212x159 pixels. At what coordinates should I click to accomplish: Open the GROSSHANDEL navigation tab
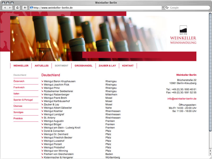pos(83,66)
